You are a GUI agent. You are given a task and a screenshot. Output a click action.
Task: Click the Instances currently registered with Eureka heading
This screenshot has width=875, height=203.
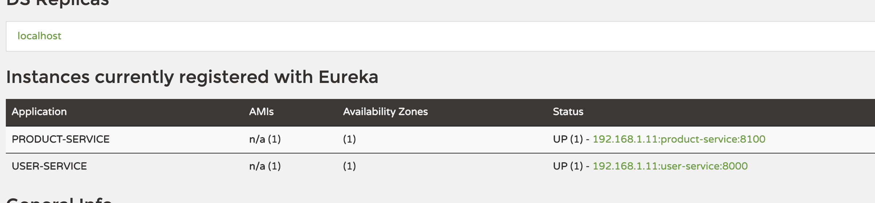click(192, 77)
